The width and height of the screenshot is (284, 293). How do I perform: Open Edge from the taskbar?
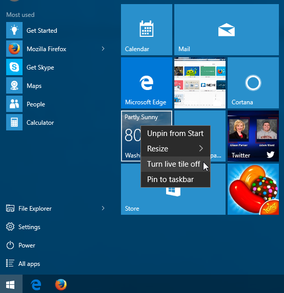click(36, 285)
